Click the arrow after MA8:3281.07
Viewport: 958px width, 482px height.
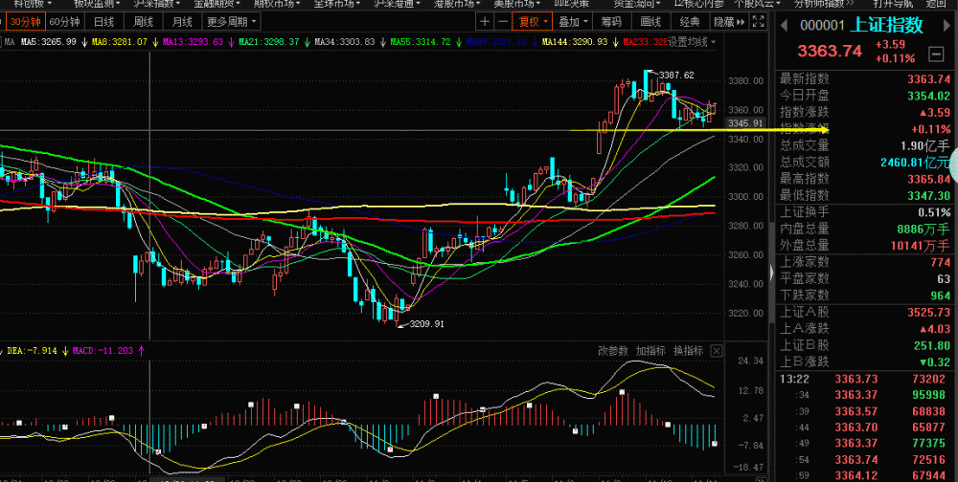pyautogui.click(x=155, y=42)
